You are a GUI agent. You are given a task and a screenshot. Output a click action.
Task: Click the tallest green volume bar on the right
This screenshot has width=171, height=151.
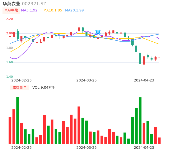[x=140, y=121]
